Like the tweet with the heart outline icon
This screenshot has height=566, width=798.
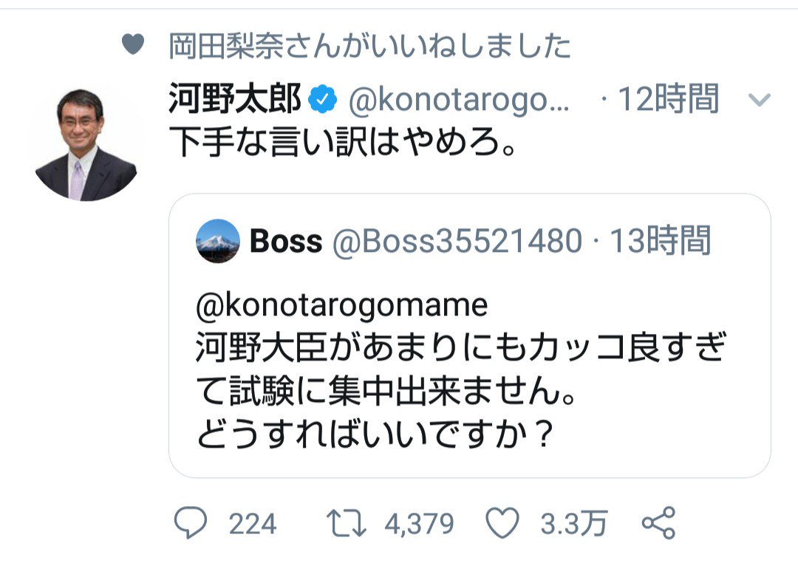point(506,524)
